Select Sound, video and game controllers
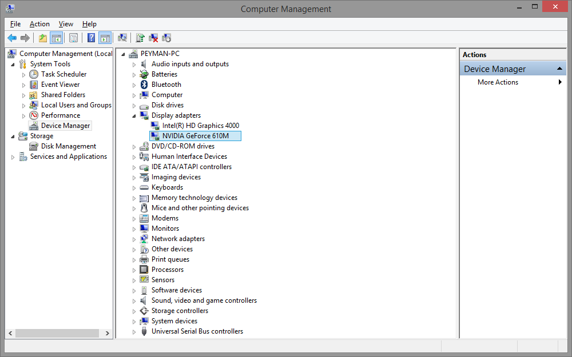The width and height of the screenshot is (572, 357). [x=204, y=300]
